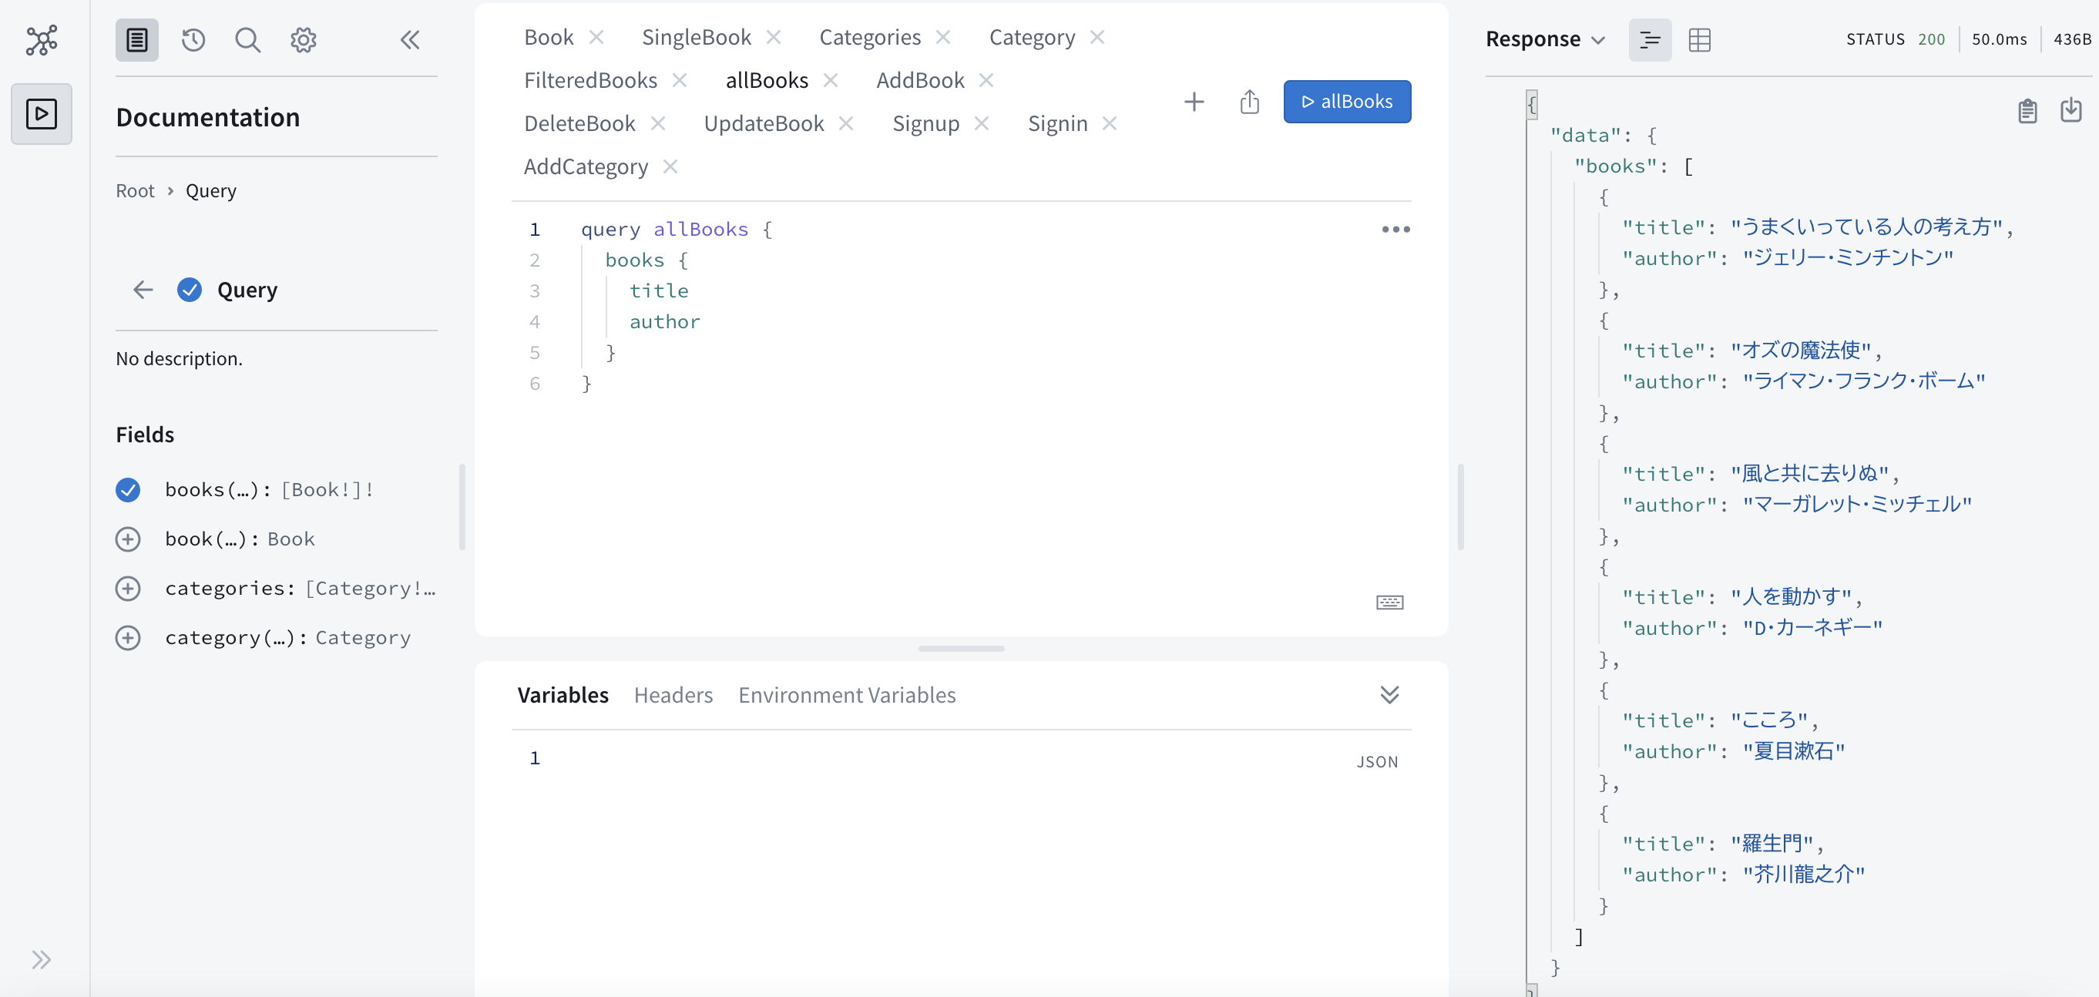Switch response to JSON view icon
This screenshot has height=997, width=2099.
[1650, 39]
